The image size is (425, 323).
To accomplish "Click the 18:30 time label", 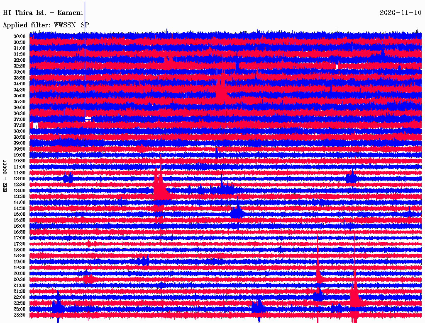I will (19, 256).
